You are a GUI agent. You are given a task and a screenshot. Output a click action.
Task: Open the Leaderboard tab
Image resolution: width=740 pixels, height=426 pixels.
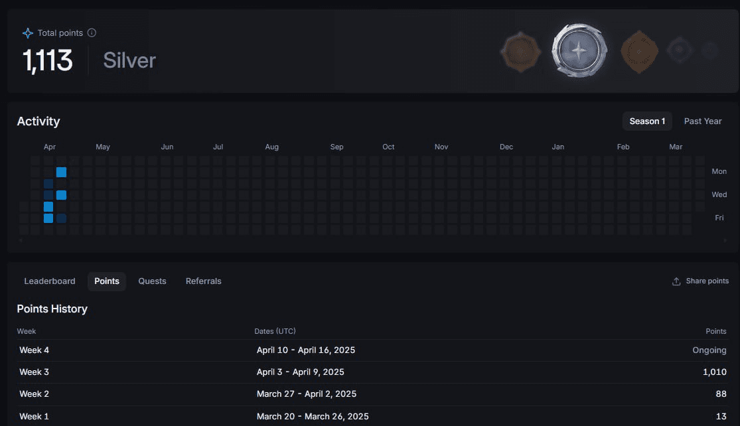click(x=50, y=281)
